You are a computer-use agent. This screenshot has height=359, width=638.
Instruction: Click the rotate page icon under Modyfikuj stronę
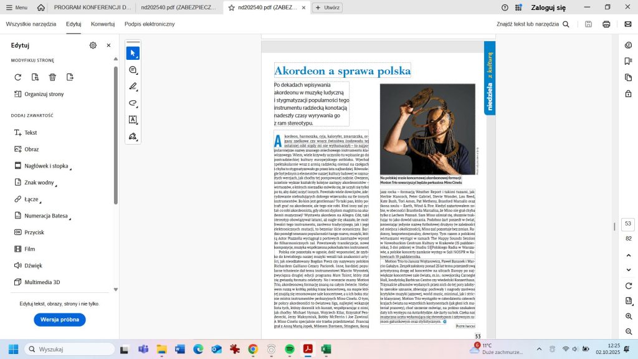point(17,77)
